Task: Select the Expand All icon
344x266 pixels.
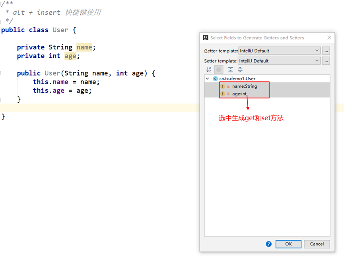Action: pos(230,69)
